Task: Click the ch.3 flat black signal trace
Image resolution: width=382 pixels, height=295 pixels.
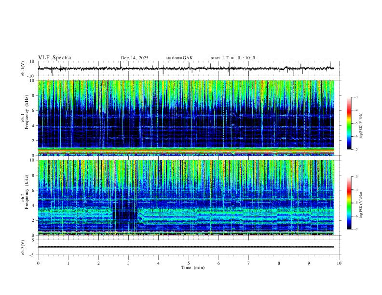Action: 186,247
